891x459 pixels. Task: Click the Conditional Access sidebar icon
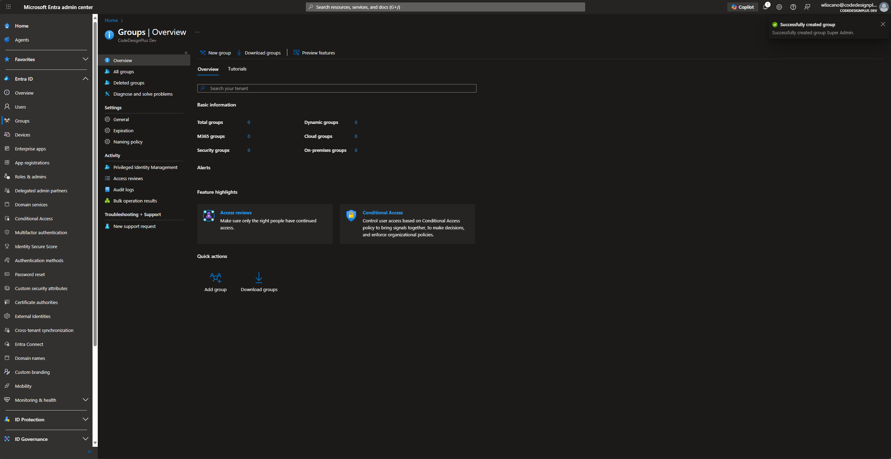[x=7, y=219]
